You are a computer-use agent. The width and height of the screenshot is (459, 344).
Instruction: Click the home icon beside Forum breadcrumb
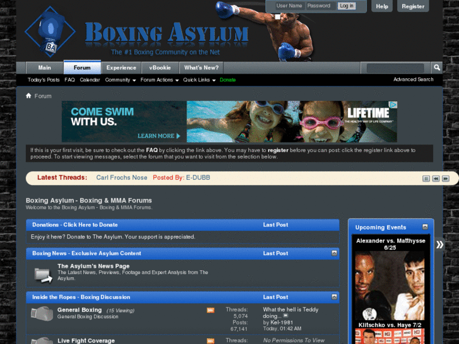[28, 96]
